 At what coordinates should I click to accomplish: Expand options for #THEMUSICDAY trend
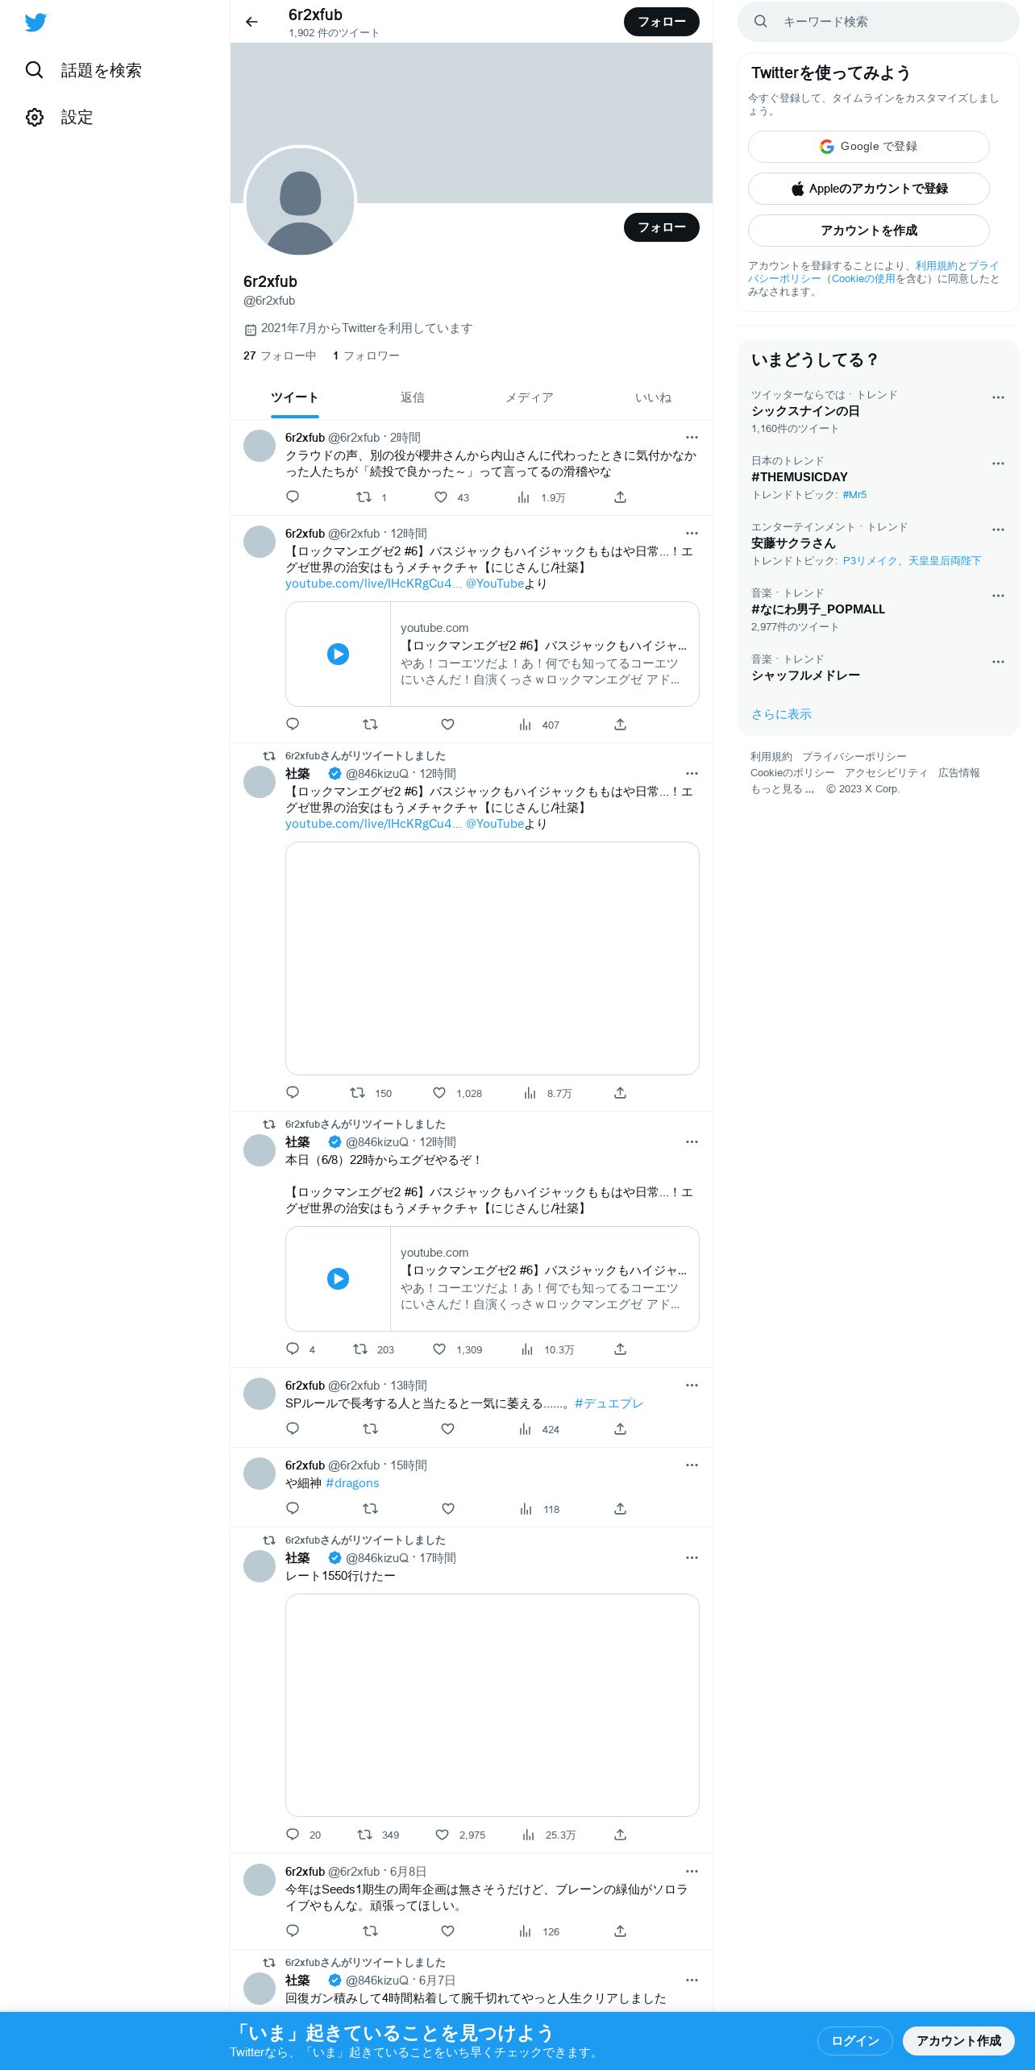[x=998, y=463]
